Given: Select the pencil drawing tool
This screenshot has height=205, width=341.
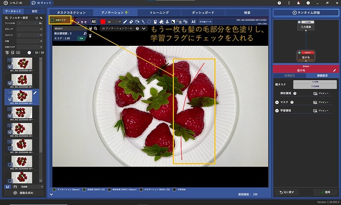Looking at the screenshot, I should click(x=125, y=22).
